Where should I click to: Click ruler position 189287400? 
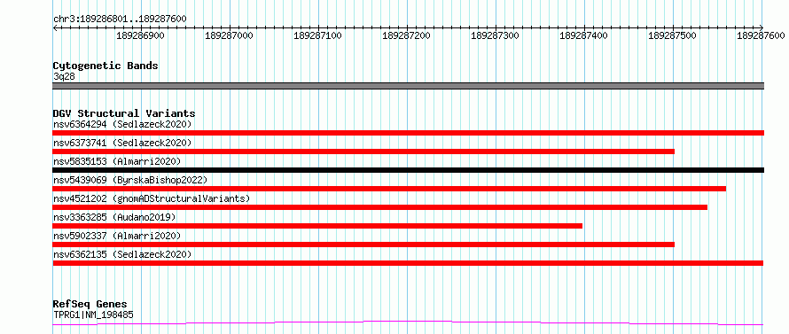coord(583,35)
